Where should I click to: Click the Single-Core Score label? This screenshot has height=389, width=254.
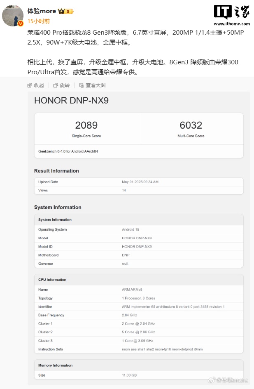(x=86, y=136)
